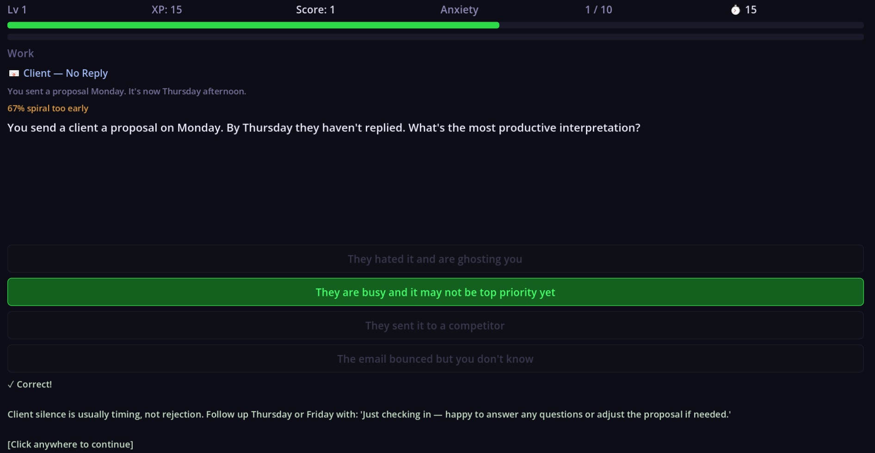Screen dimensions: 875x453
Task: Click the Work category heading
Action: point(21,53)
